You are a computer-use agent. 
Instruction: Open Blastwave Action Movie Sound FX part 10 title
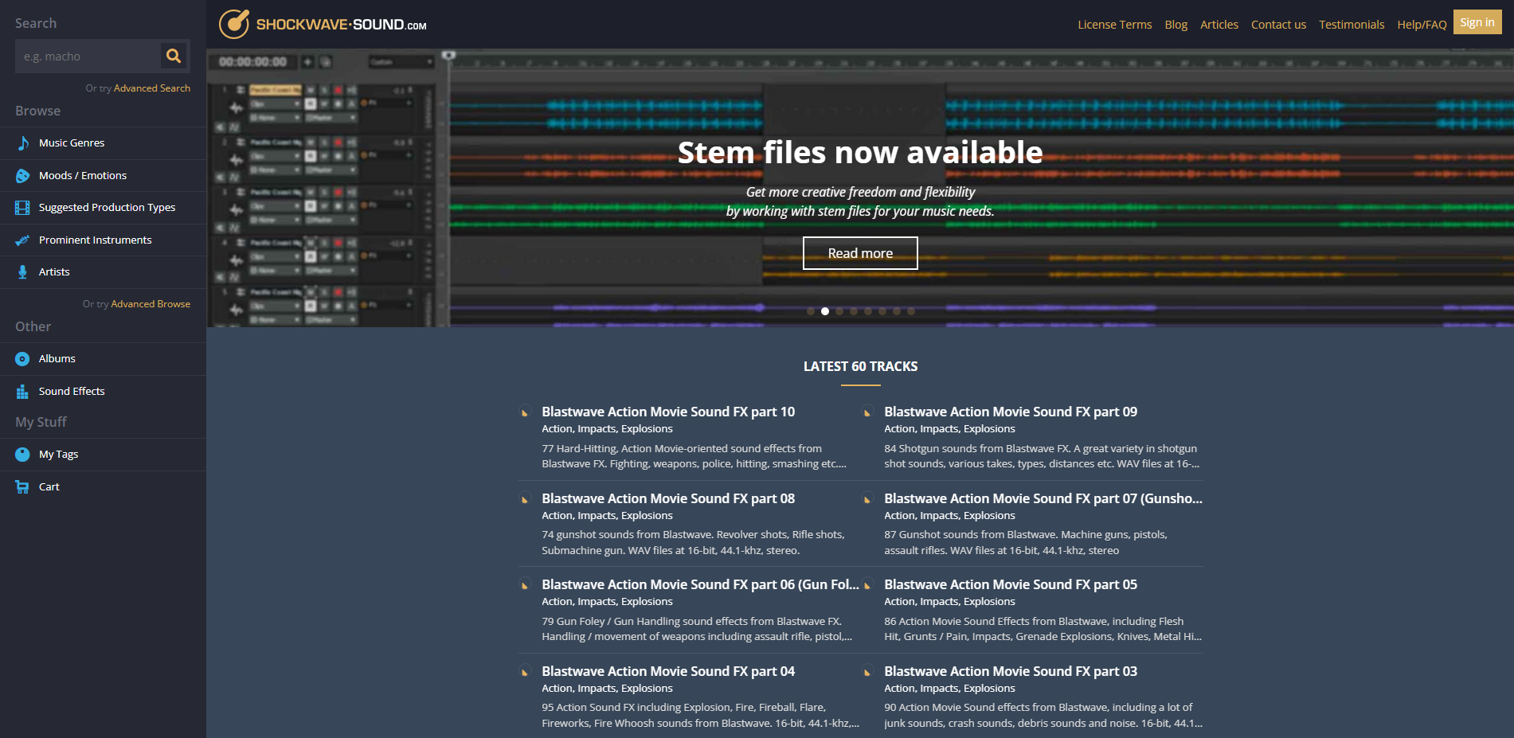668,412
